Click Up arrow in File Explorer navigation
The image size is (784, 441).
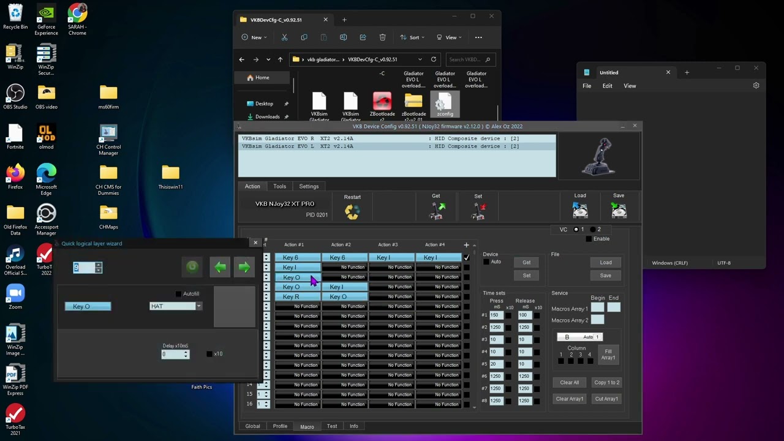280,59
